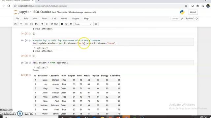
Task: Reload the browser page
Action: pos(9,6)
